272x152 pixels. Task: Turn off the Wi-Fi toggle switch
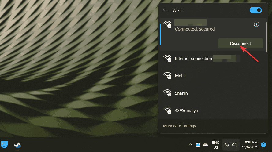(x=255, y=10)
